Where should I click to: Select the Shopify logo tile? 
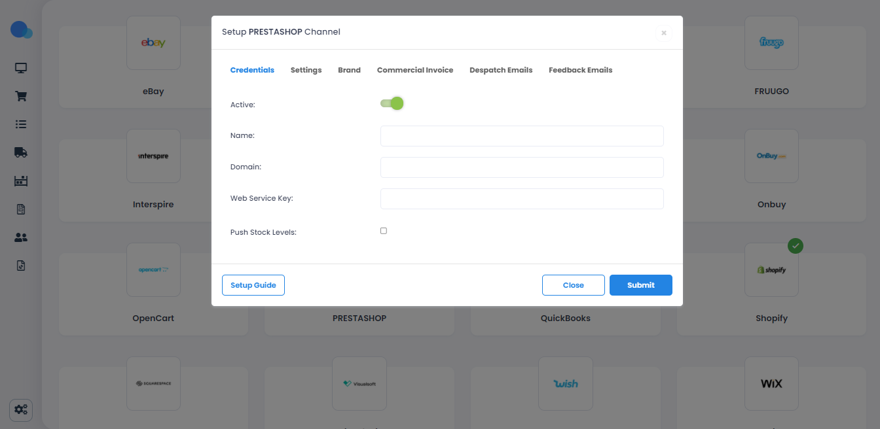[771, 270]
